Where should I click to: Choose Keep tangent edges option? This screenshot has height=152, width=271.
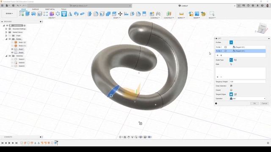coord(235,94)
